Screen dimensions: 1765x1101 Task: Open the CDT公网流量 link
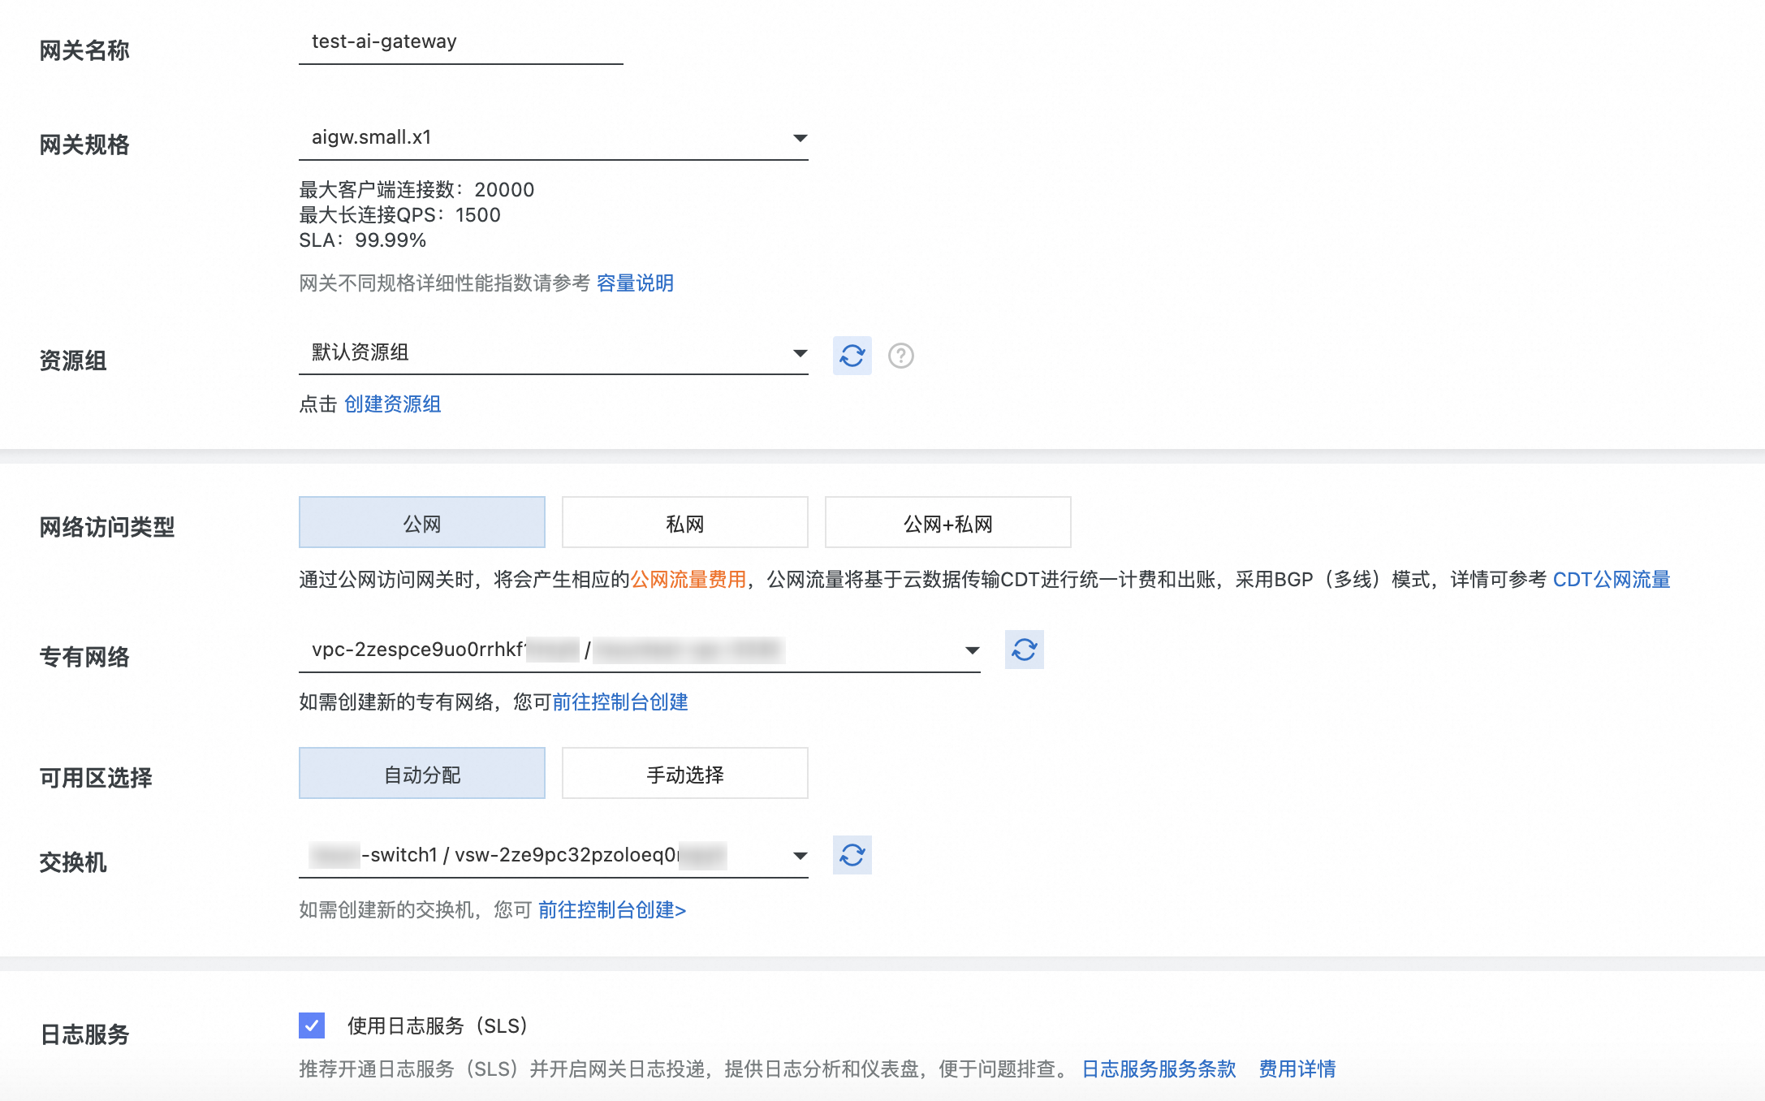click(x=1611, y=579)
